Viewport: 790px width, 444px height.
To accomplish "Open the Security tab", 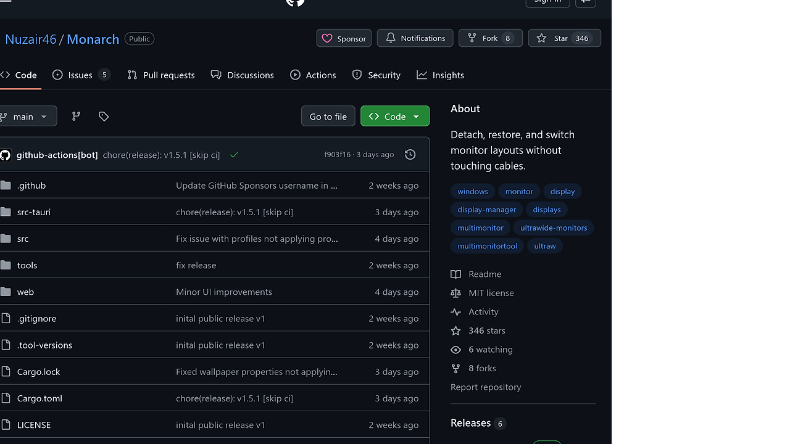I will [376, 75].
